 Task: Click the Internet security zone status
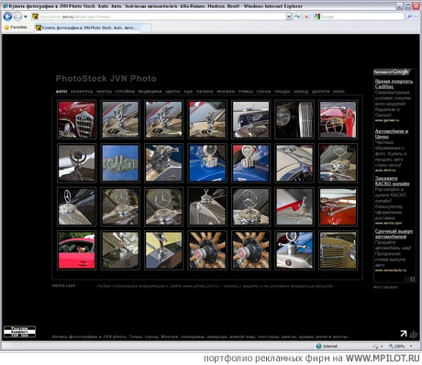(327, 346)
